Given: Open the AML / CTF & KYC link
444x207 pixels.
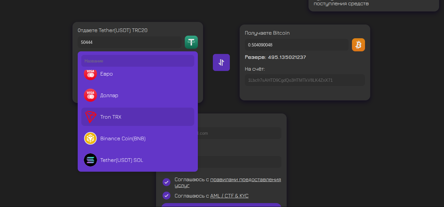Looking at the screenshot, I should pyautogui.click(x=229, y=196).
